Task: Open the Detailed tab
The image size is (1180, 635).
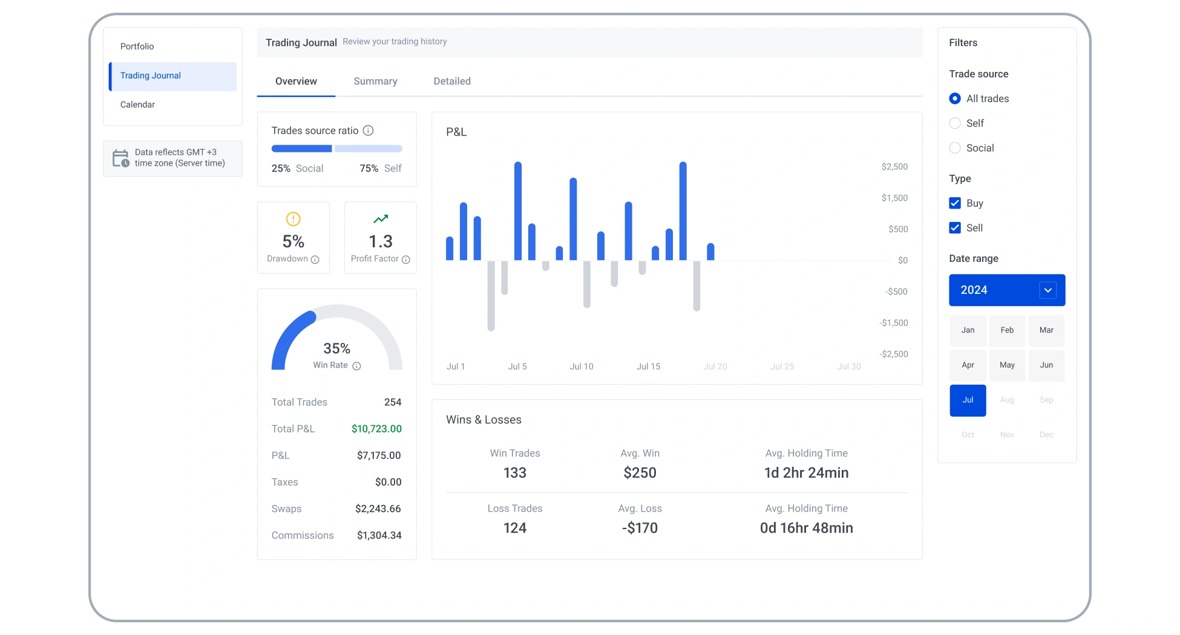Action: pos(452,81)
